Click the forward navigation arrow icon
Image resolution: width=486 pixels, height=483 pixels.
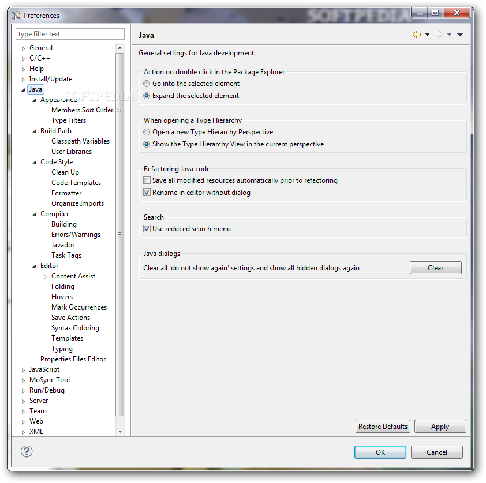point(438,35)
